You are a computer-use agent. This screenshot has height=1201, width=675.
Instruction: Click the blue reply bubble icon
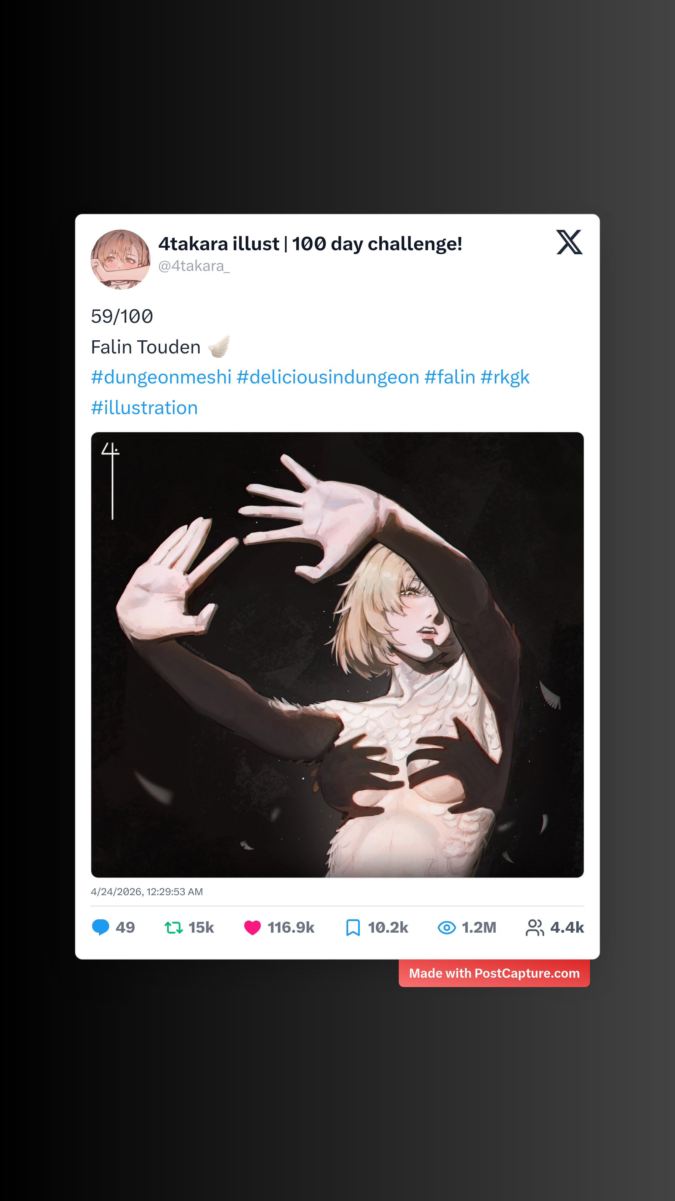100,927
